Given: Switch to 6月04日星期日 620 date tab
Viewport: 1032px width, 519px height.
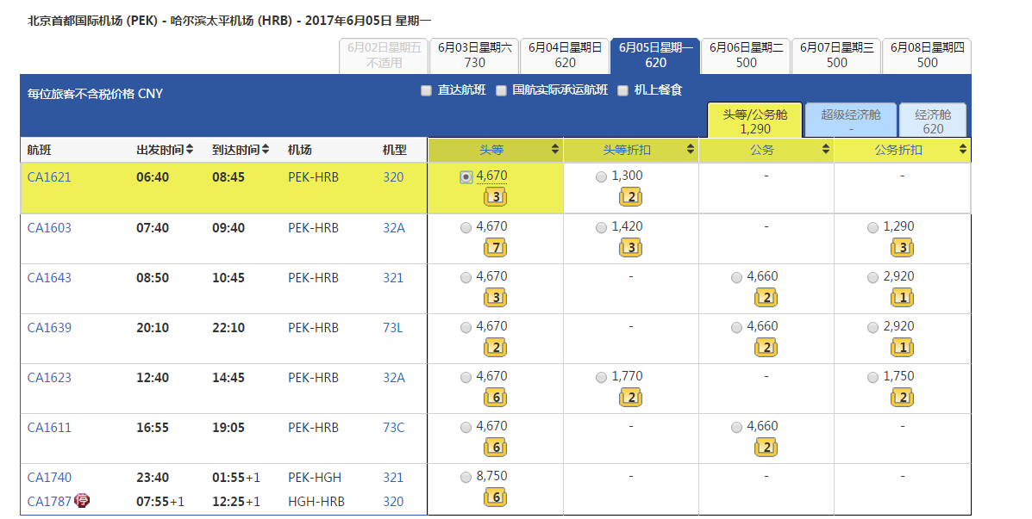Looking at the screenshot, I should coord(565,56).
